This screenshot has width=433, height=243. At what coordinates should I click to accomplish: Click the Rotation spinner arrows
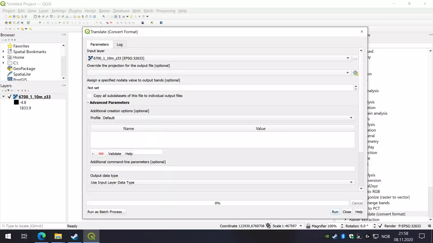coord(374,226)
